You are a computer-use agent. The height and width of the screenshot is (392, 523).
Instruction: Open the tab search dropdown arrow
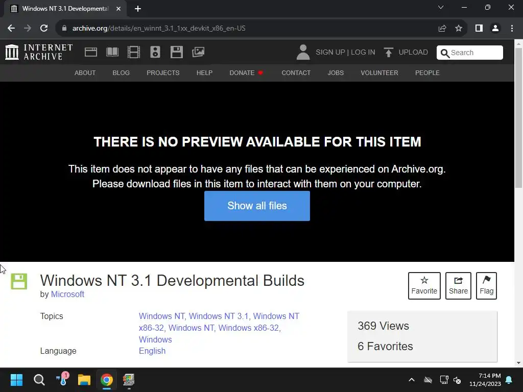[x=441, y=7]
